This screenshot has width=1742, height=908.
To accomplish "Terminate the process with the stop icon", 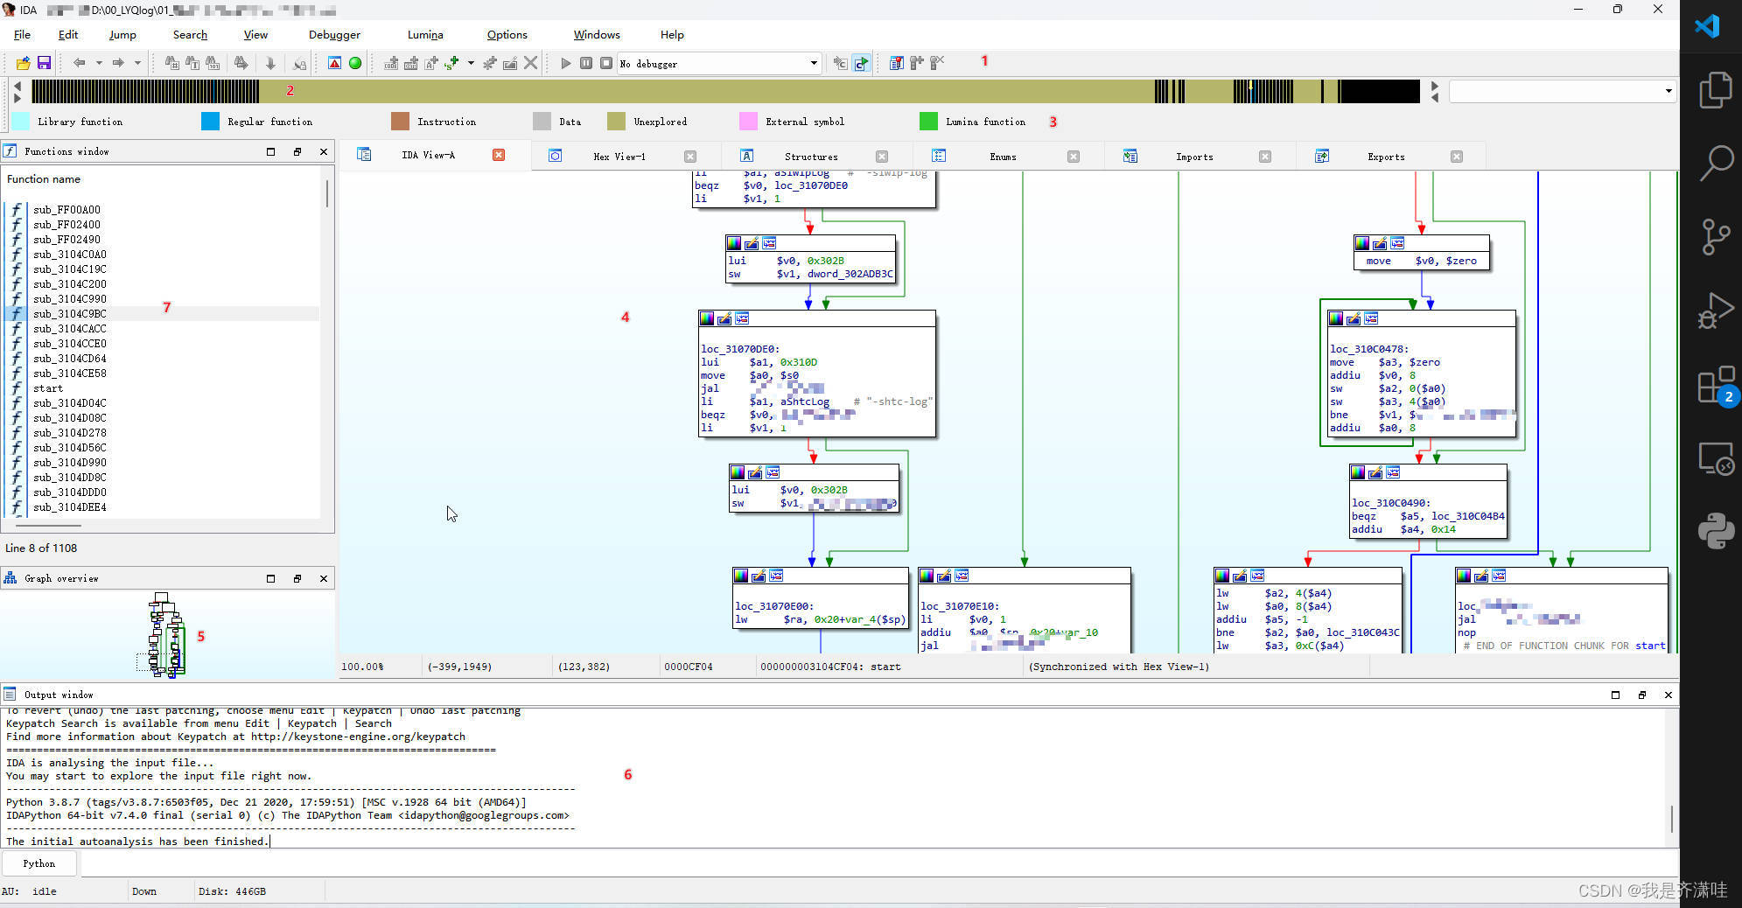I will 606,63.
